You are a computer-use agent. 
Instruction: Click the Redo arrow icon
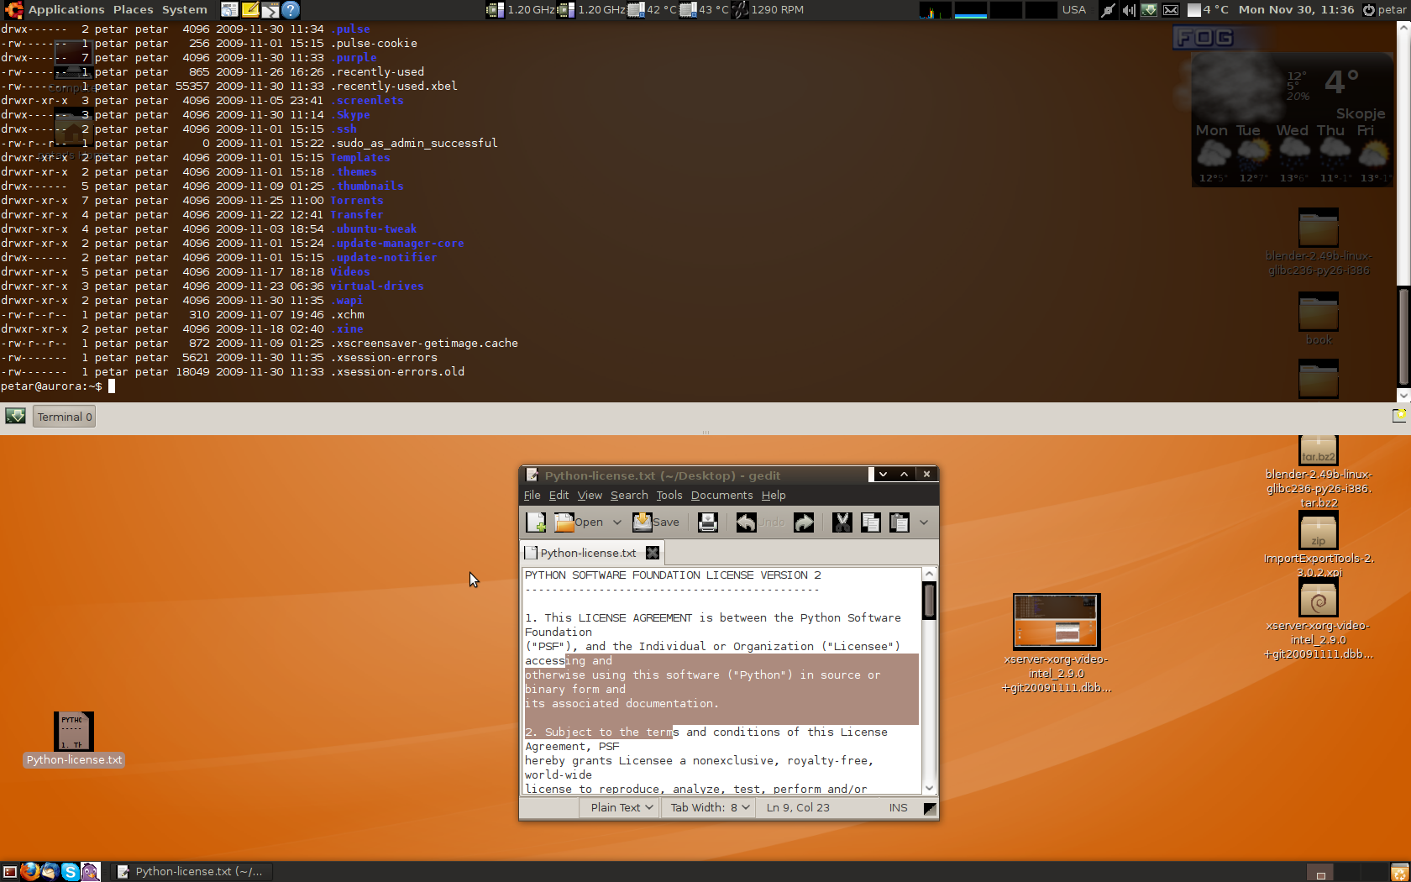(804, 522)
